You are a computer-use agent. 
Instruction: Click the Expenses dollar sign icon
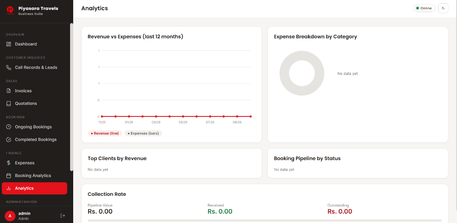coord(8,163)
